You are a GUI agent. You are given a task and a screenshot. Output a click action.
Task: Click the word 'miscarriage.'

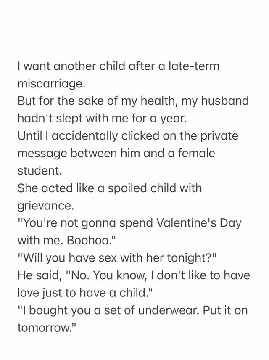click(51, 84)
